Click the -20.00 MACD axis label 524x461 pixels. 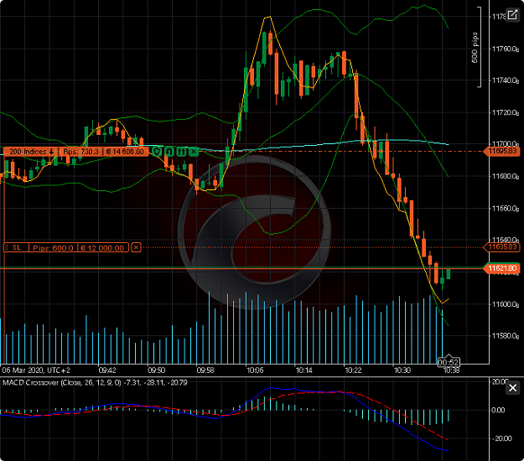(x=502, y=438)
